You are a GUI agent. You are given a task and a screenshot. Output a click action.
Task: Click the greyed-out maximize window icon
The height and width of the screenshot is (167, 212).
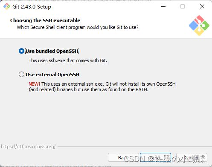click(183, 6)
